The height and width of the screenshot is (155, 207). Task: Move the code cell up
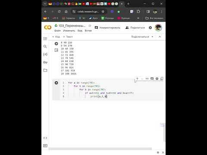point(137,79)
